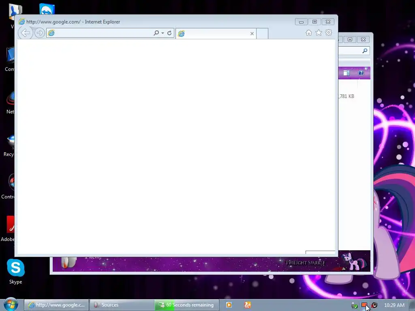Open Help in the Sources window

(x=361, y=73)
